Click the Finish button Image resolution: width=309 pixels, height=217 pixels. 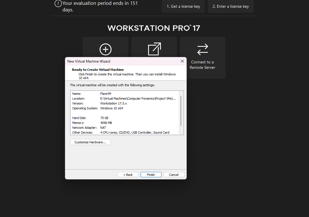pos(151,174)
